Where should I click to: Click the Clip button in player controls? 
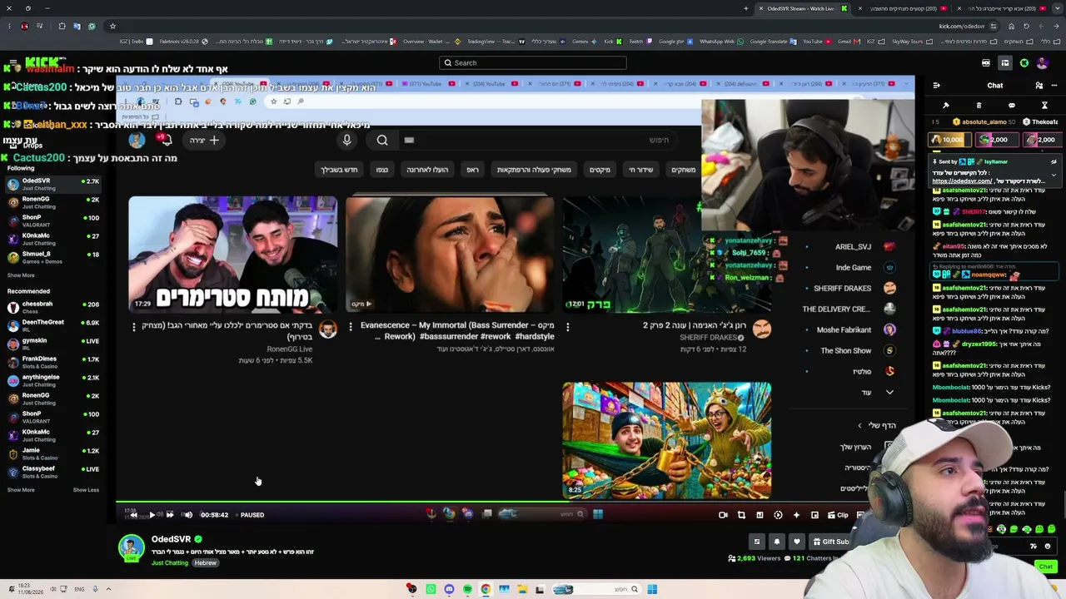coord(838,515)
